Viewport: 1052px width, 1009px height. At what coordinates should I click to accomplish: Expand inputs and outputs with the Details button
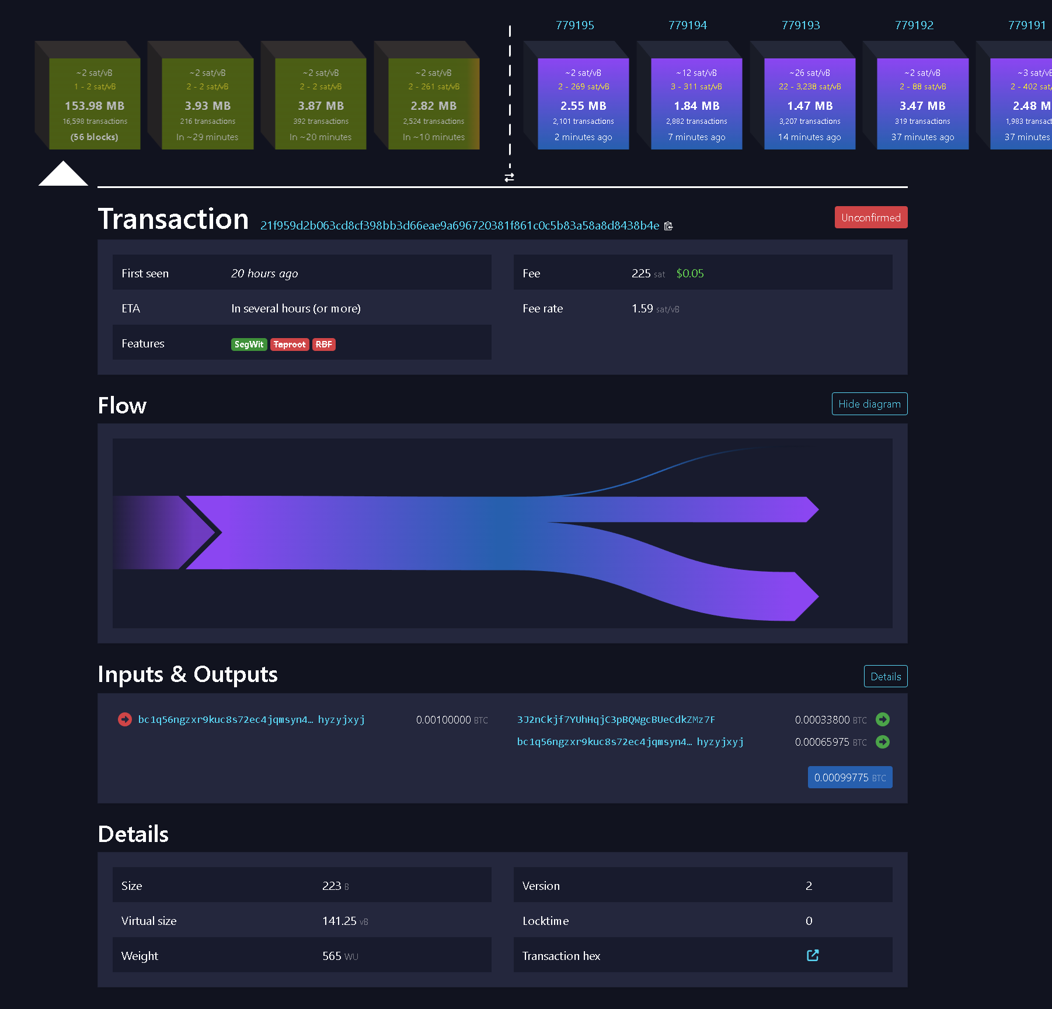(885, 676)
